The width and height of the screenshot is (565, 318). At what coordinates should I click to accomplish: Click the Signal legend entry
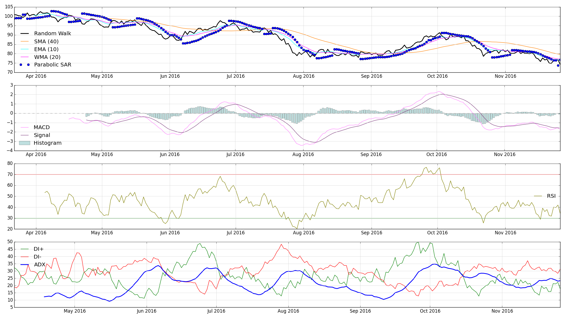(x=42, y=135)
